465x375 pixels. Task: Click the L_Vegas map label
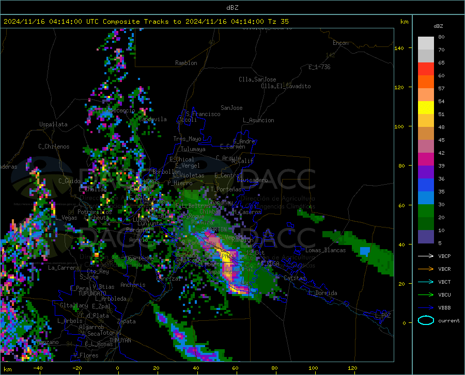tap(66, 218)
